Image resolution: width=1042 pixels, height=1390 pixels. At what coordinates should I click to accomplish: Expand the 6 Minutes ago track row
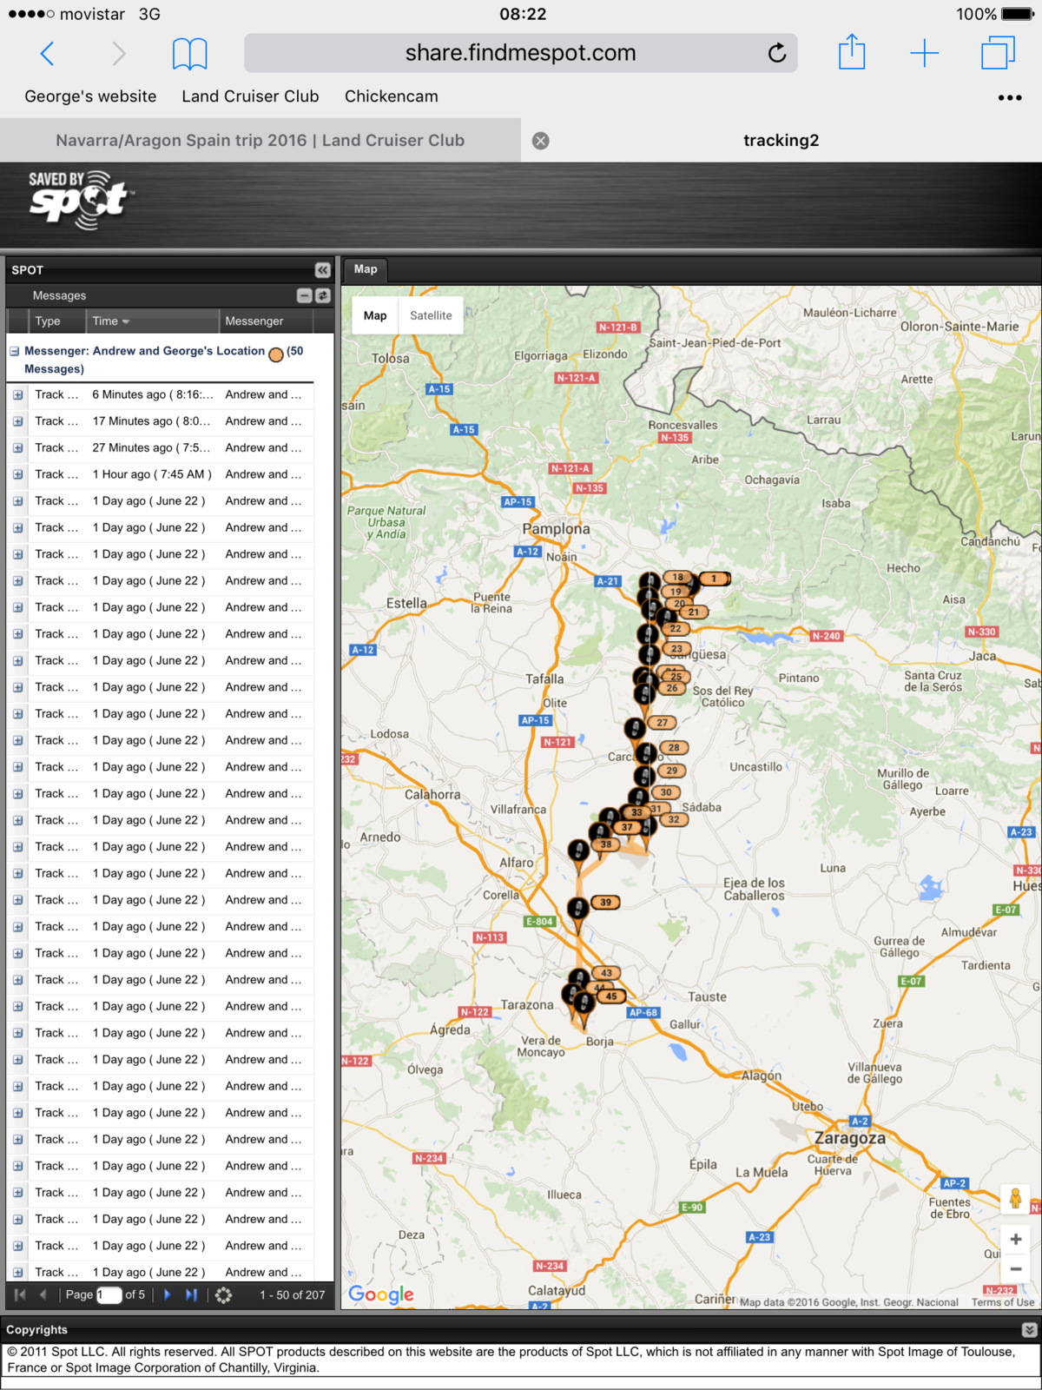(x=17, y=394)
